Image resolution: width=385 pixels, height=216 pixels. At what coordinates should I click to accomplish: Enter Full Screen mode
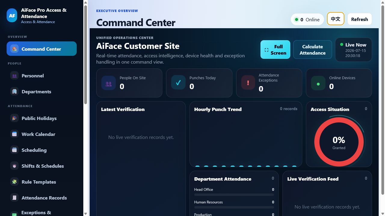click(x=275, y=49)
